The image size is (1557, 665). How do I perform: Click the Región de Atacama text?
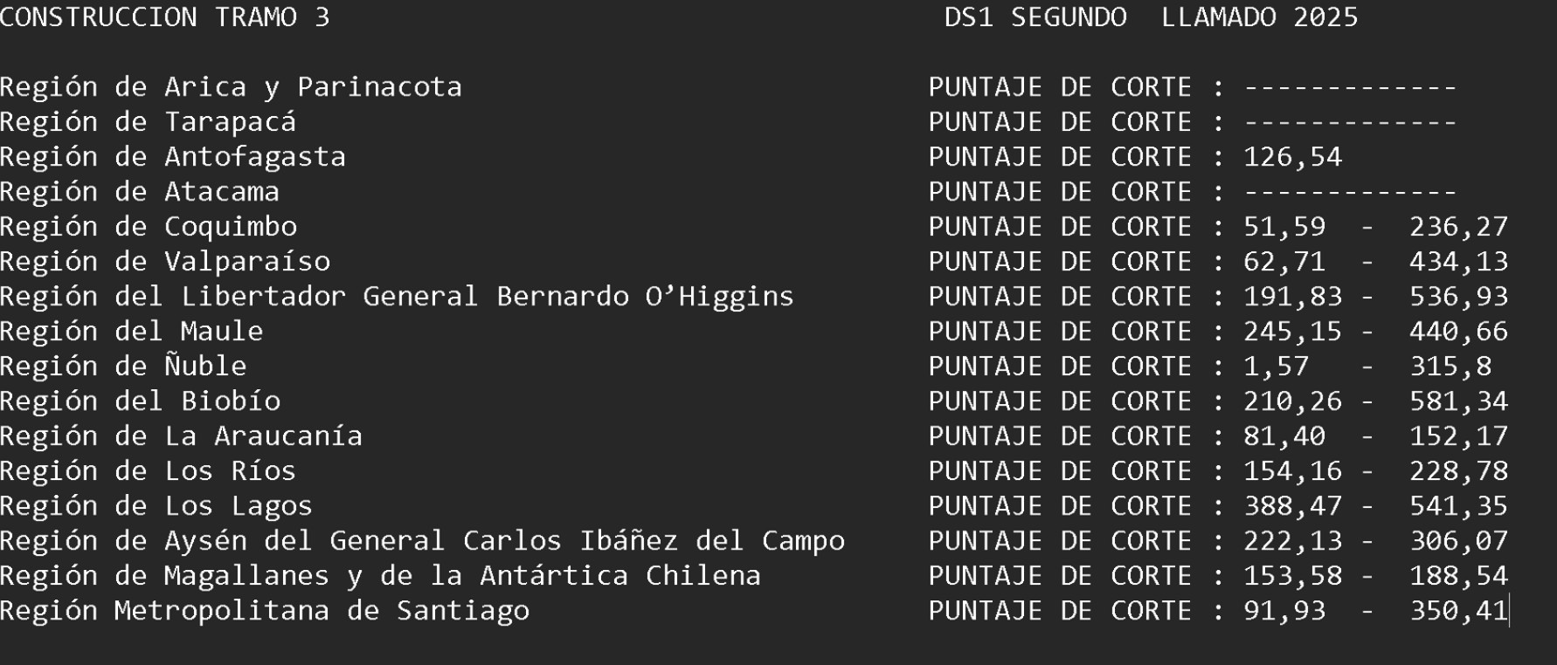pos(140,192)
